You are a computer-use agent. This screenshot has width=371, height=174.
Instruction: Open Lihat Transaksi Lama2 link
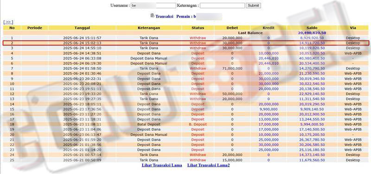tap(208, 165)
